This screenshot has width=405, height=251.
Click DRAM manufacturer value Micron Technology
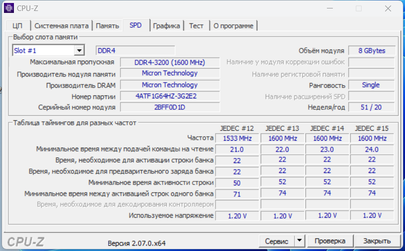[170, 85]
